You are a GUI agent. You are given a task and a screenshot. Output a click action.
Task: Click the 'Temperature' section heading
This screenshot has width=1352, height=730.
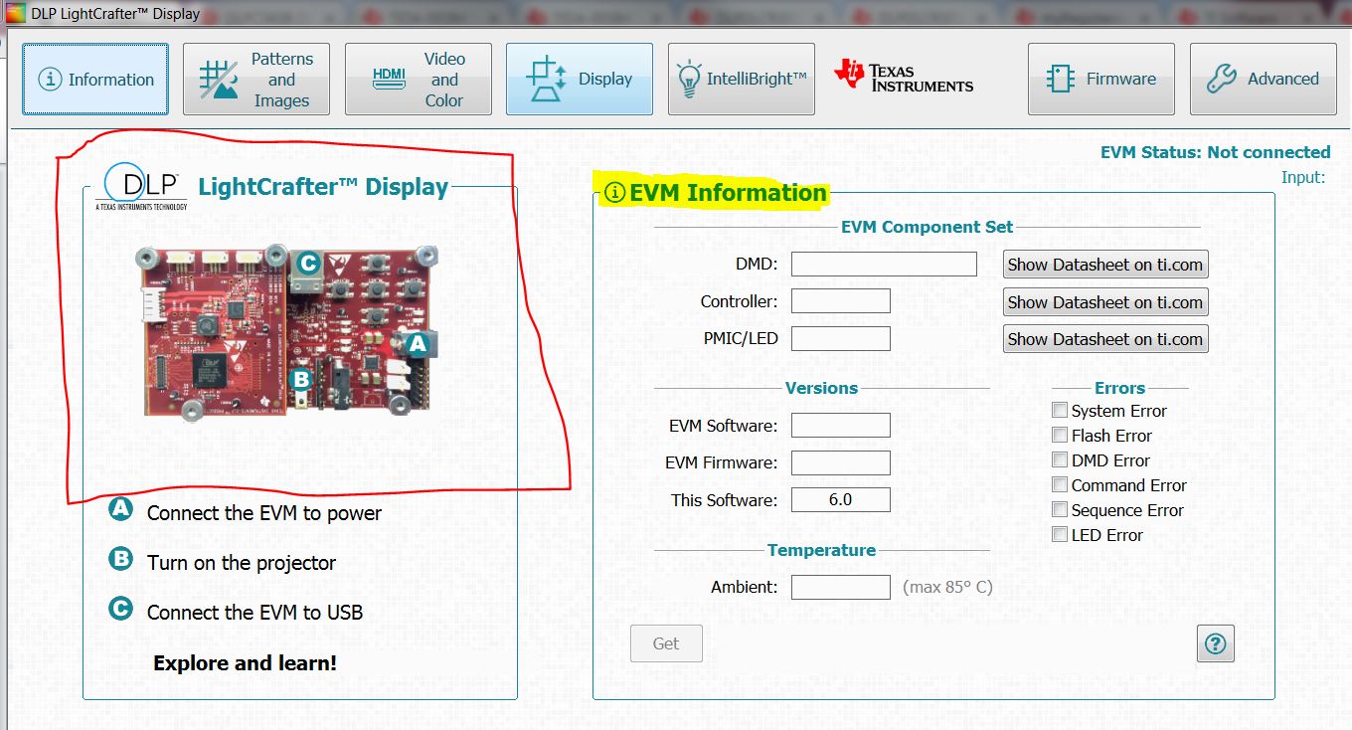[x=821, y=550]
